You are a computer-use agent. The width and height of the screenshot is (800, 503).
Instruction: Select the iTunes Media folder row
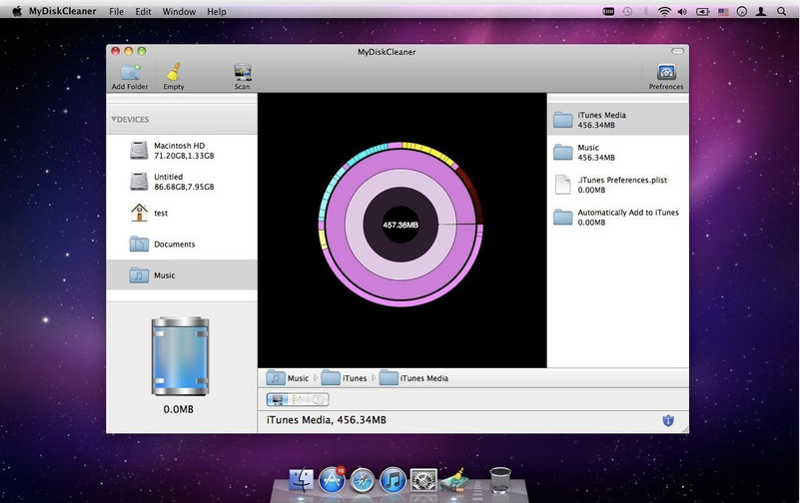[x=617, y=120]
